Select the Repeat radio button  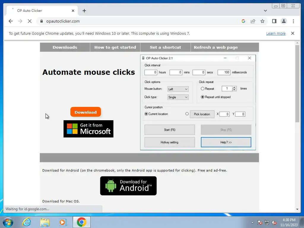[202, 88]
